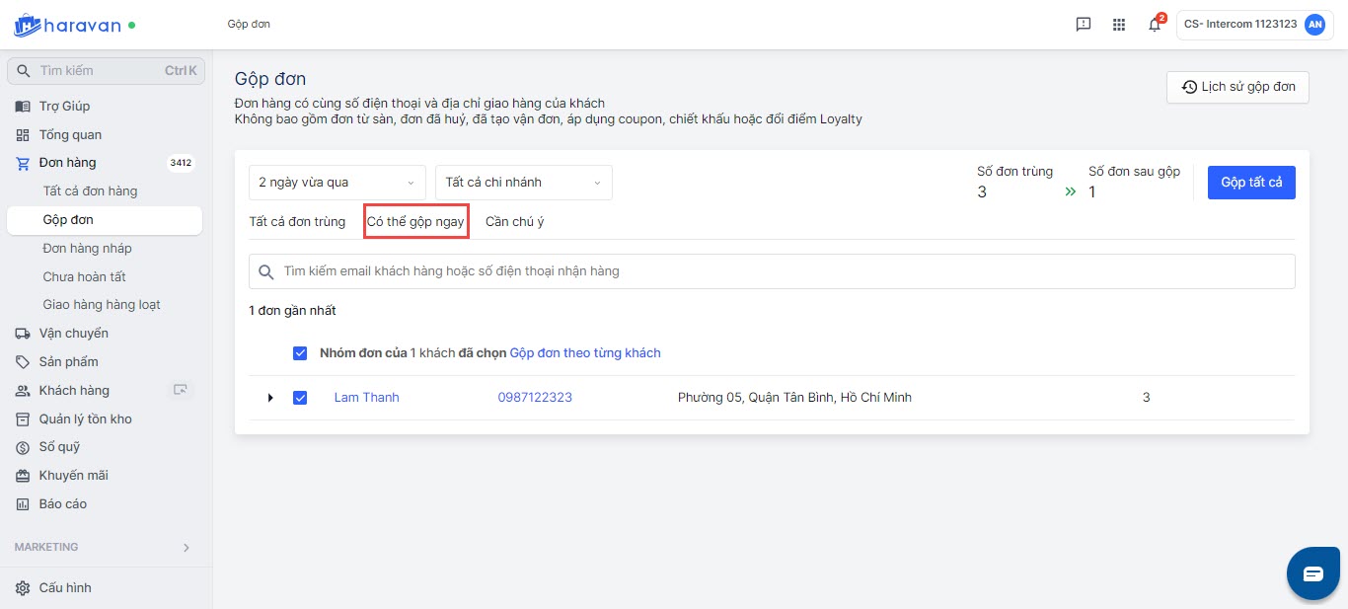
Task: Open Chưa hoàn tất in sidebar
Action: click(x=84, y=277)
